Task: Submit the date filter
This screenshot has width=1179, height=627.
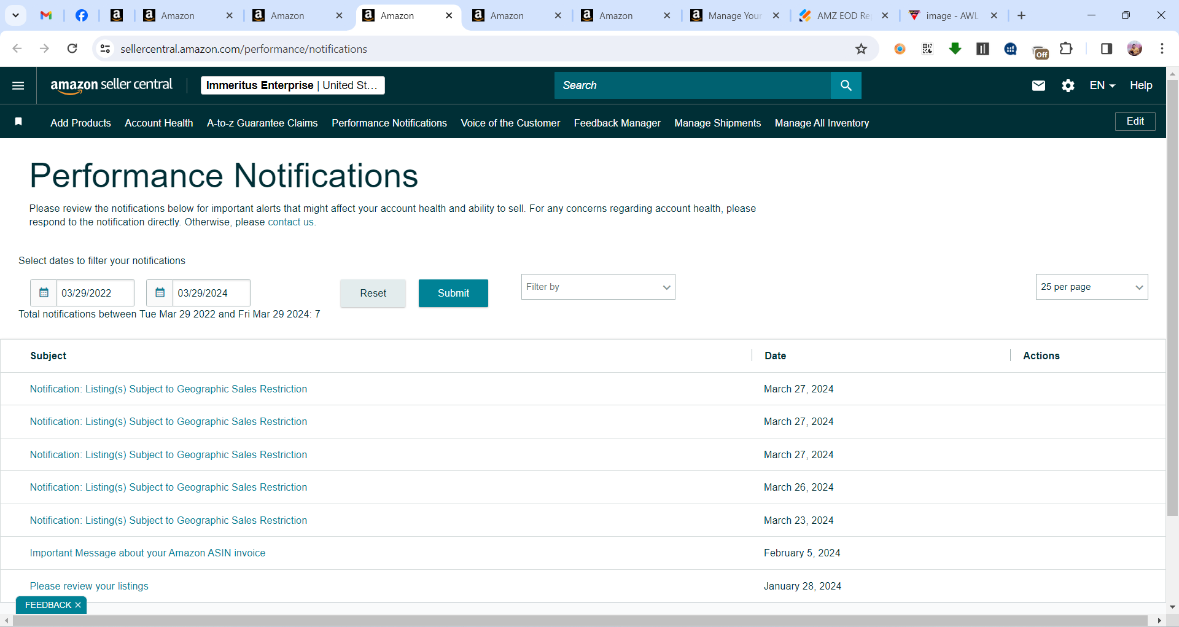Action: click(453, 293)
